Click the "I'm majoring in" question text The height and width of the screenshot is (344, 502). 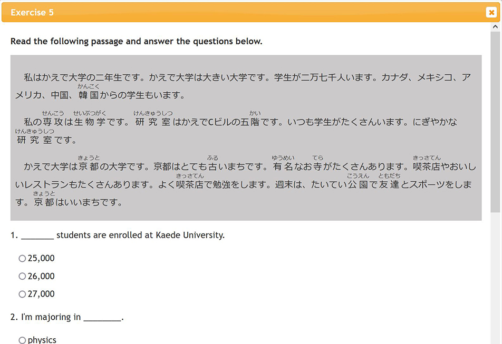[51, 317]
